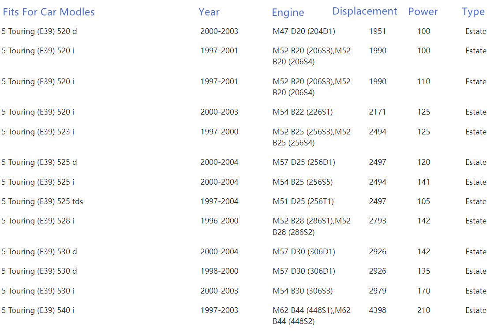Select the displacement value 2171
Image resolution: width=494 pixels, height=331 pixels.
pos(377,112)
